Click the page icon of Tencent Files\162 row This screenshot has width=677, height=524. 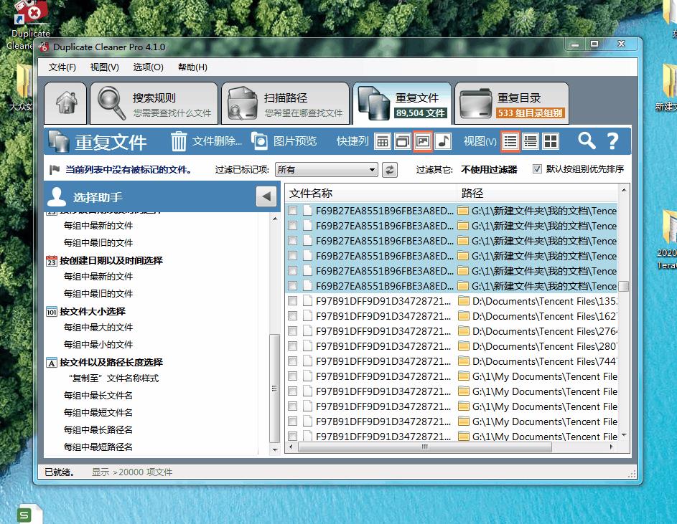coord(307,316)
